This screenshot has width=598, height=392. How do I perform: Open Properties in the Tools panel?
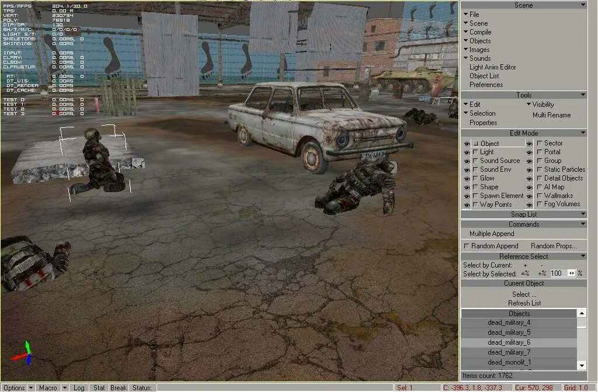[483, 123]
